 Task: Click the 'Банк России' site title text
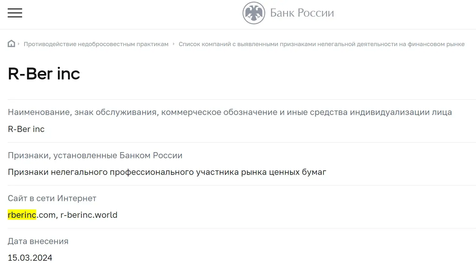pos(302,13)
